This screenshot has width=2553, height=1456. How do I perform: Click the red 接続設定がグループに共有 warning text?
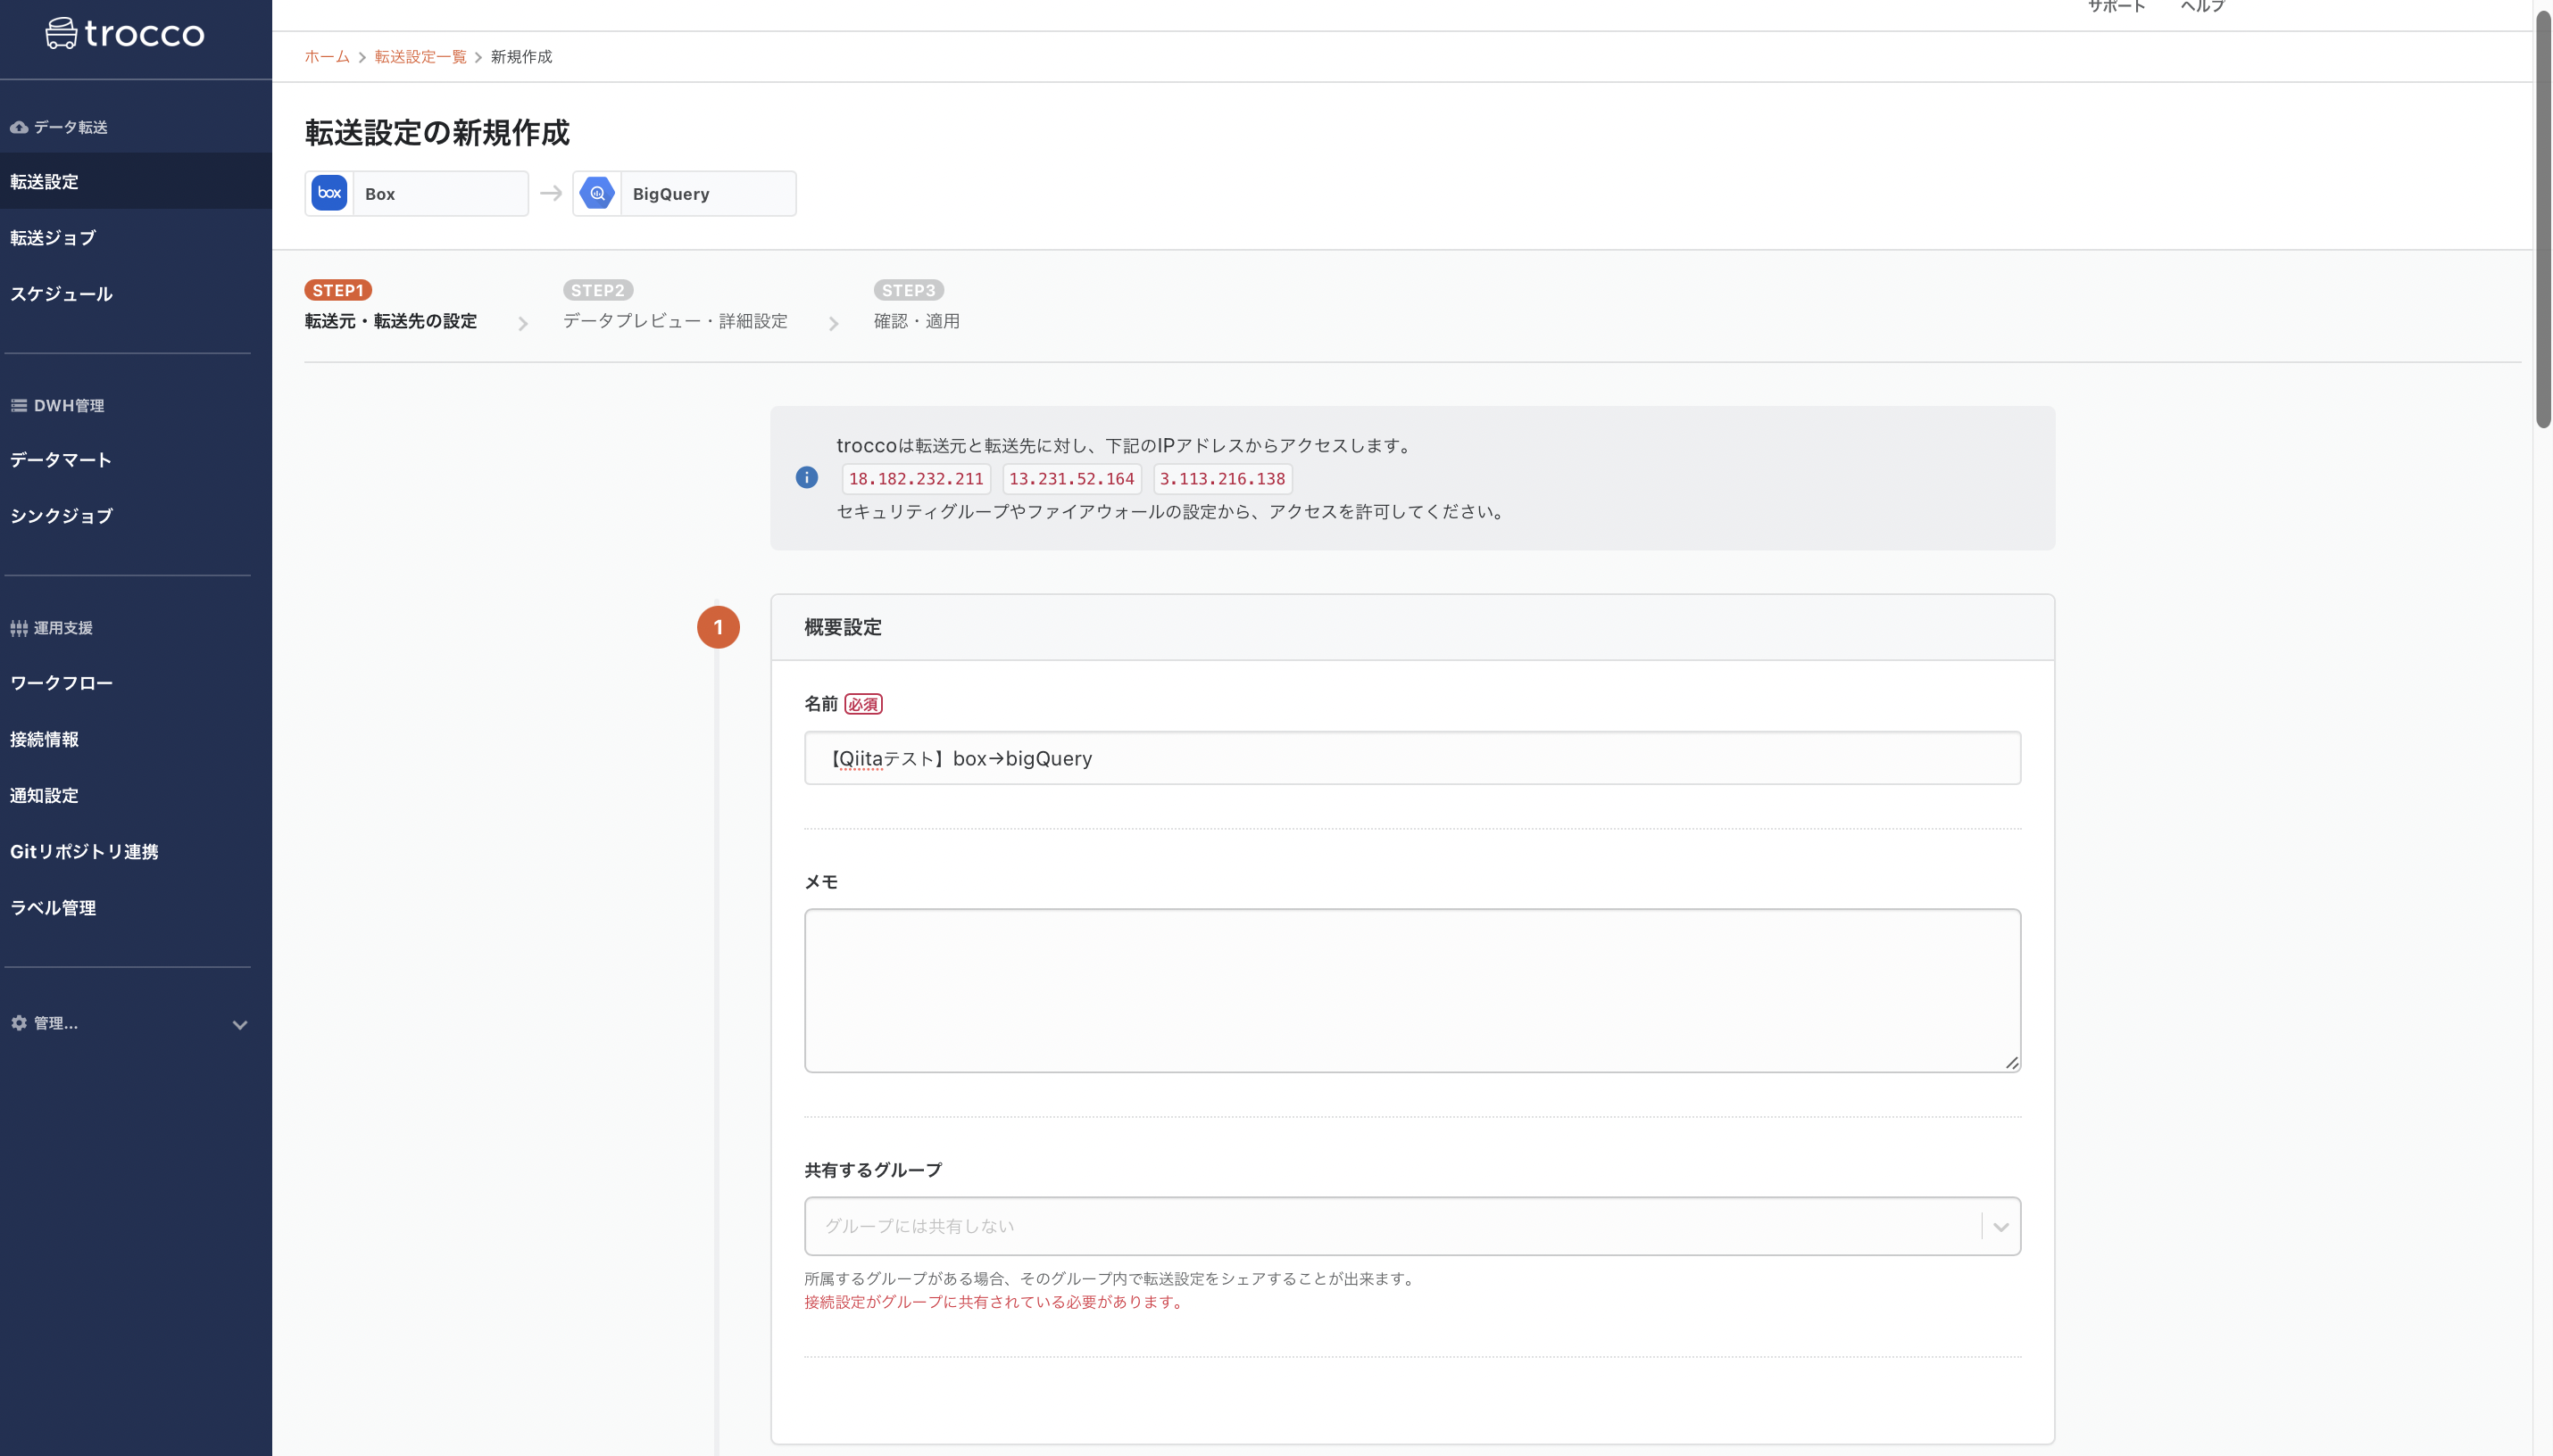pos(996,1302)
